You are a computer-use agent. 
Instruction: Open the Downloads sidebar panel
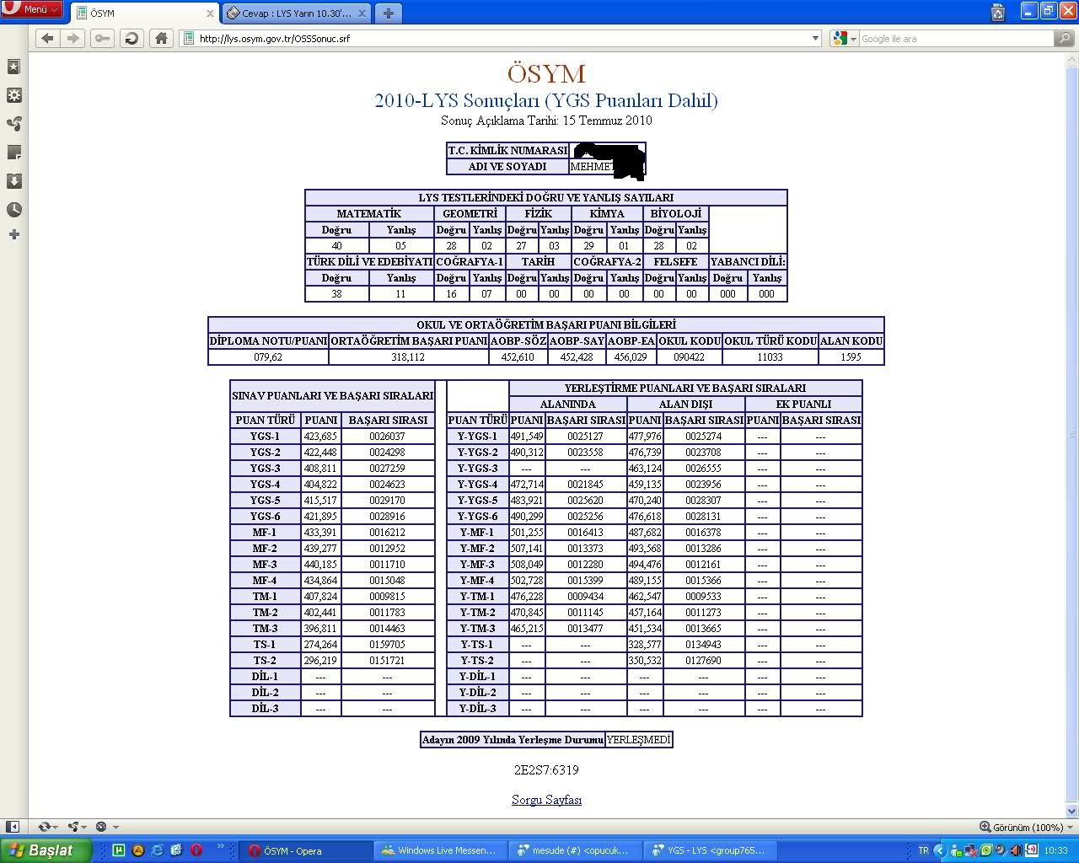click(x=13, y=181)
